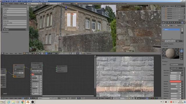
Task: Collapse the Edit panel in the tool shelf
Action: coord(4,18)
